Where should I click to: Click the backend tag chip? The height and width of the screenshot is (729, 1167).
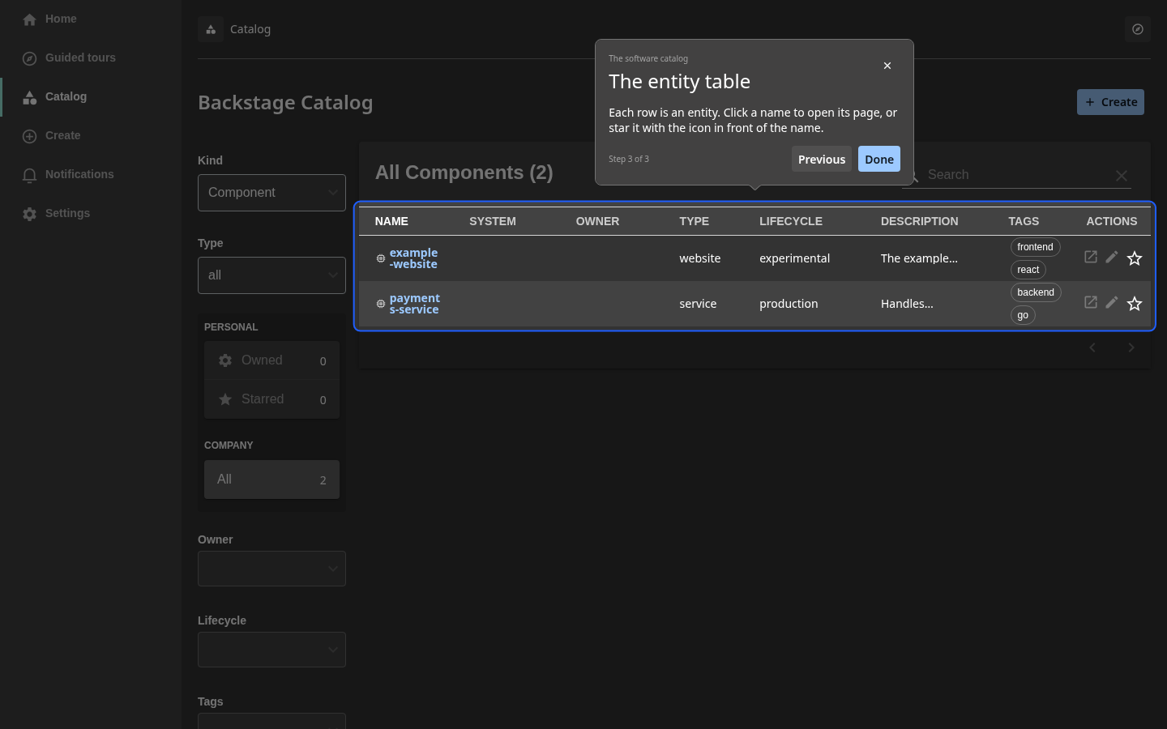coord(1036,292)
